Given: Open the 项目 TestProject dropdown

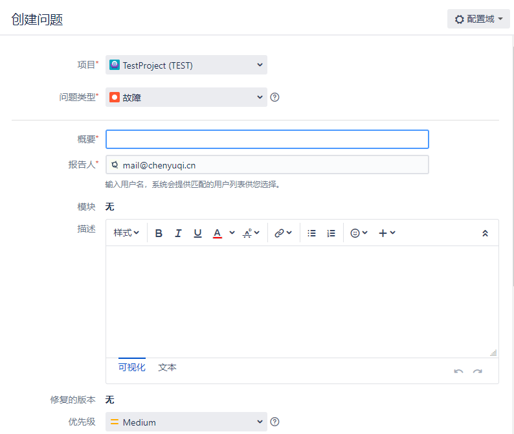Looking at the screenshot, I should (x=186, y=65).
